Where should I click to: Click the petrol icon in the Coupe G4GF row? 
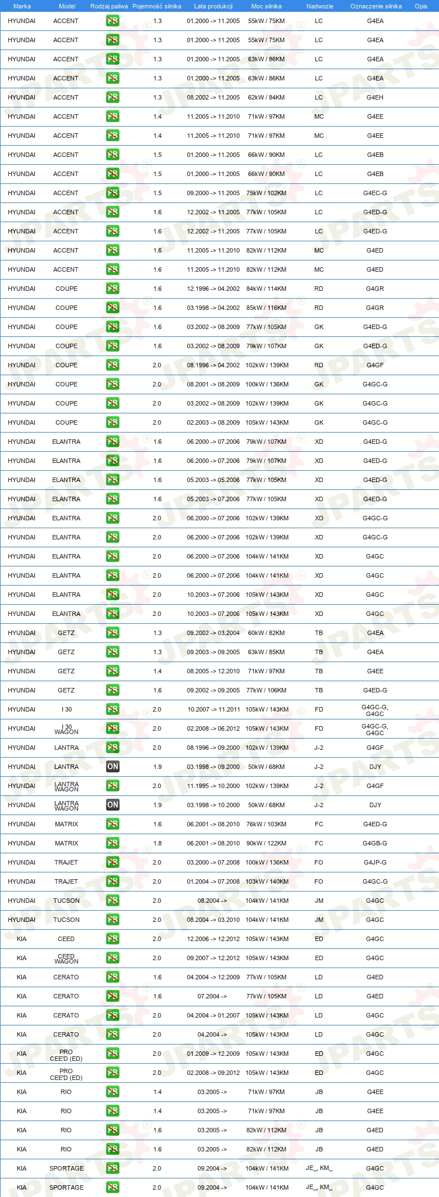pyautogui.click(x=112, y=365)
